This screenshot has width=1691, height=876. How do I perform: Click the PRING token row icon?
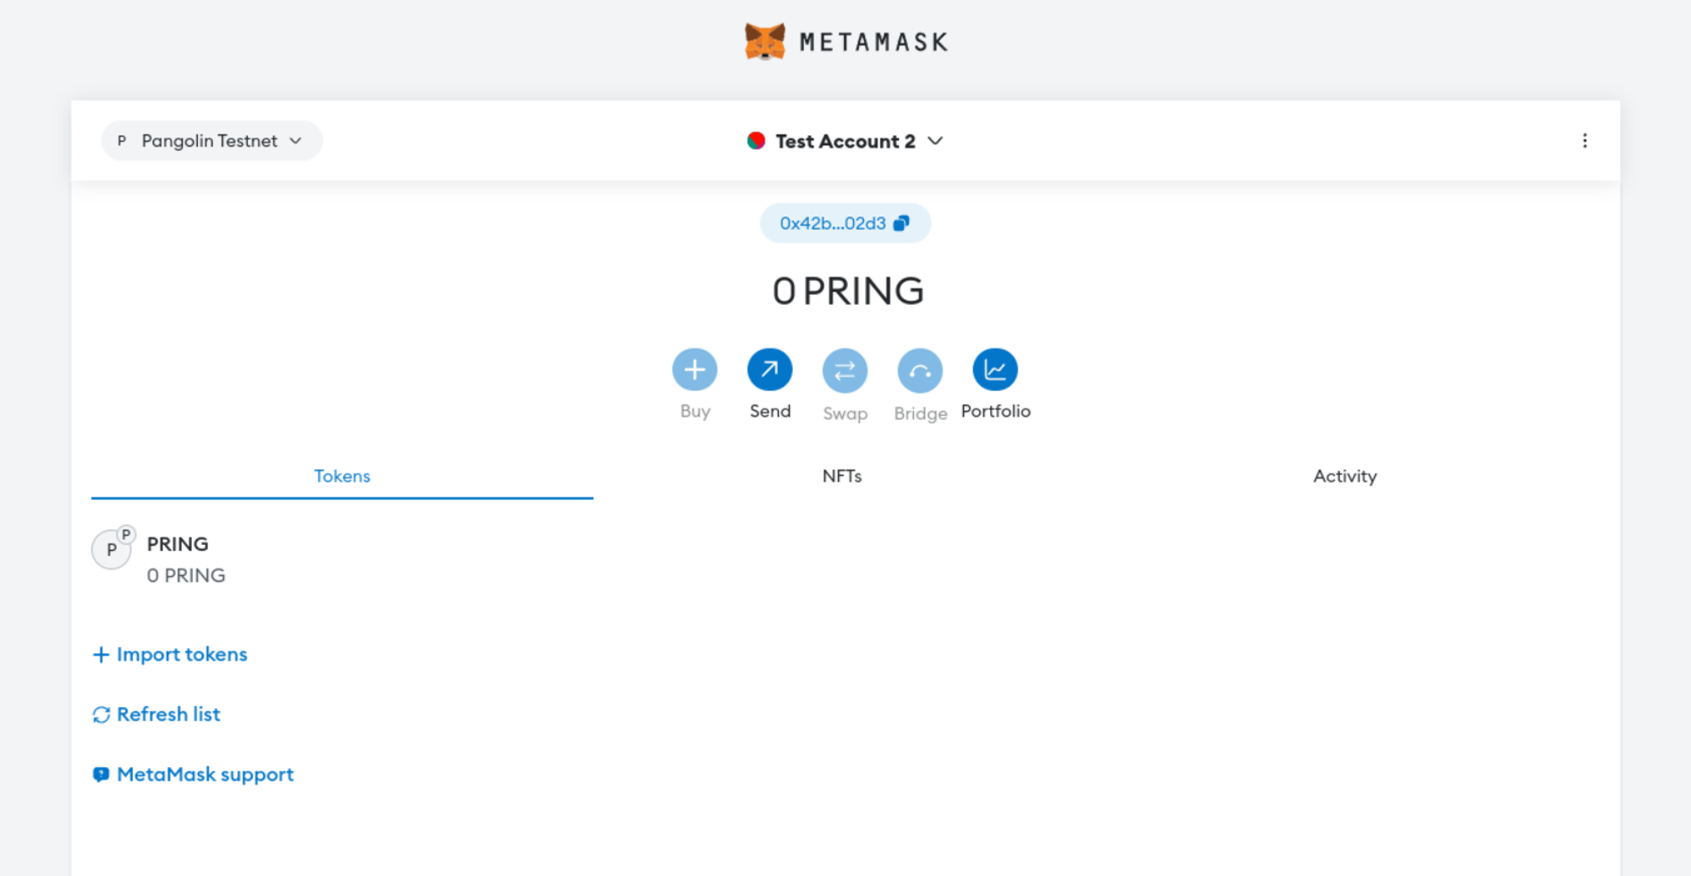click(x=112, y=549)
